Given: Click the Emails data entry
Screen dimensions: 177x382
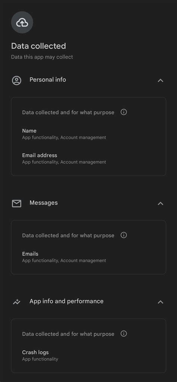Looking at the screenshot, I should click(x=64, y=257).
